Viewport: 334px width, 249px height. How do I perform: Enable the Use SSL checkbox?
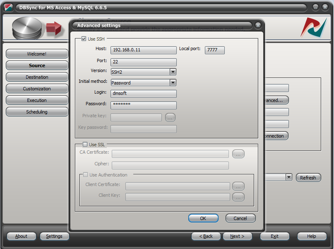[85, 144]
